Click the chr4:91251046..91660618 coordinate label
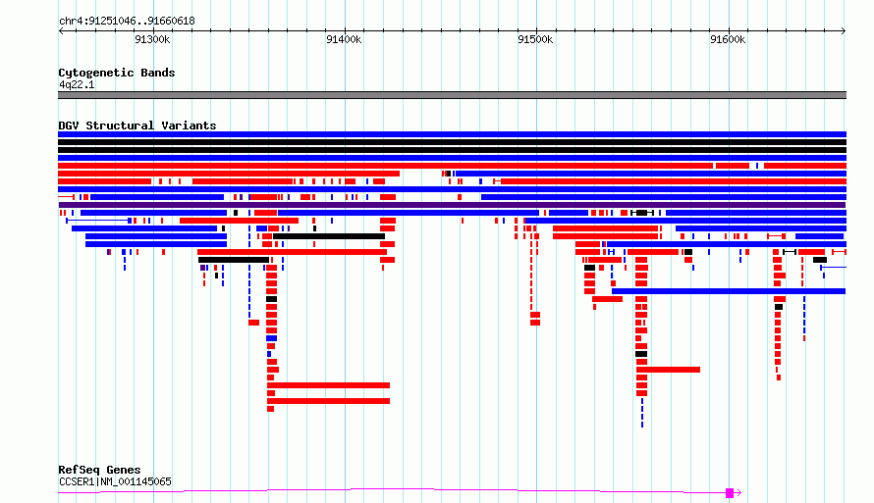The image size is (874, 503). coord(127,22)
